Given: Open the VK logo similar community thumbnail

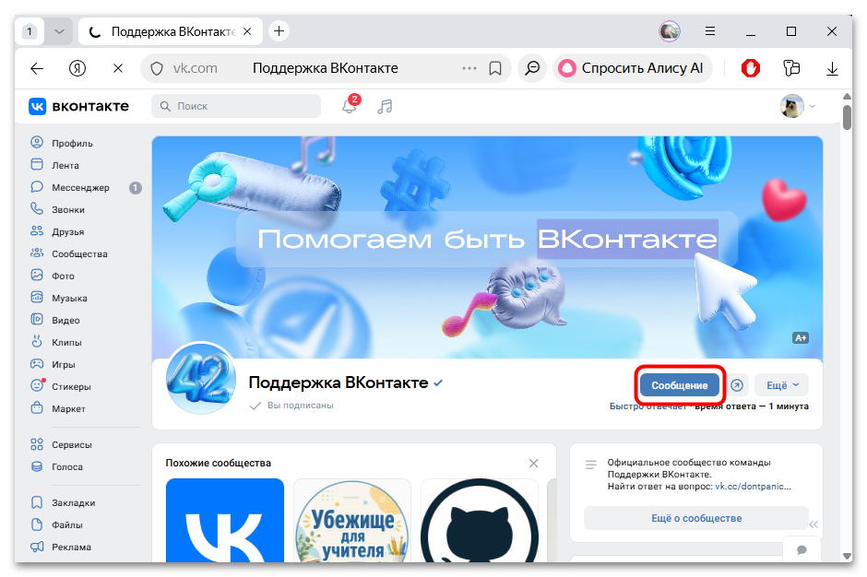Looking at the screenshot, I should (x=224, y=521).
